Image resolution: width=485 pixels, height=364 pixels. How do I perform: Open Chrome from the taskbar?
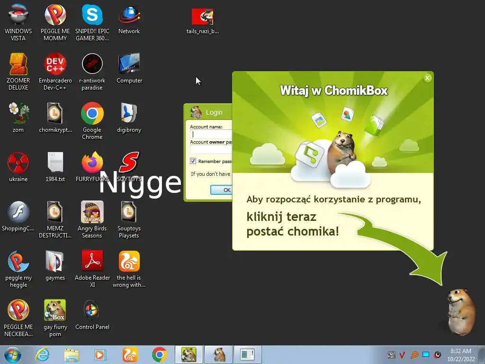(x=159, y=355)
